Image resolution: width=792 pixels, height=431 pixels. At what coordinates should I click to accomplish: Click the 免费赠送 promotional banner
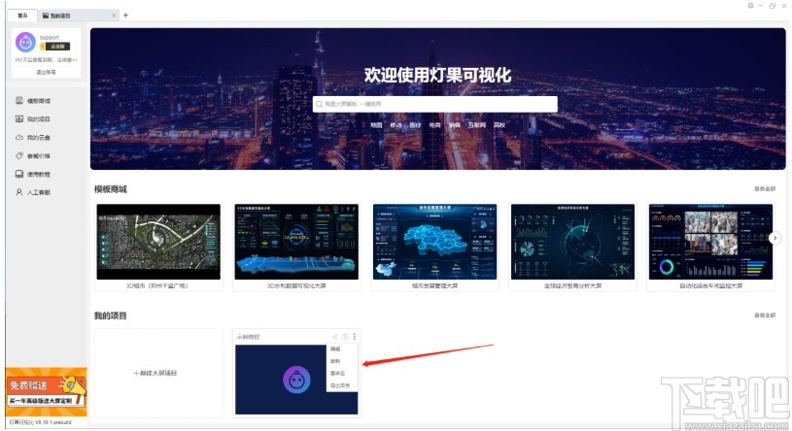[x=46, y=391]
